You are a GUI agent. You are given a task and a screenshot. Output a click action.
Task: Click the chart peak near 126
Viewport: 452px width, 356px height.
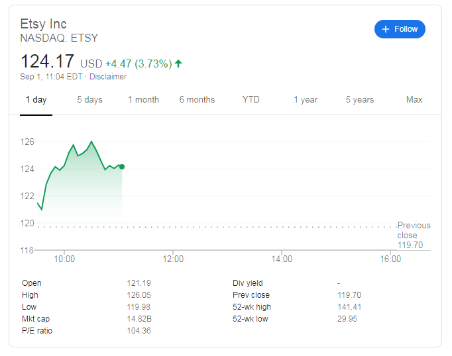[x=91, y=142]
